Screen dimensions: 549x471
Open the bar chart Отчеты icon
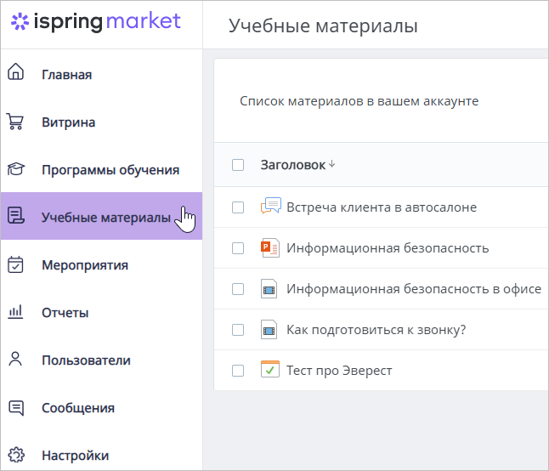(15, 312)
